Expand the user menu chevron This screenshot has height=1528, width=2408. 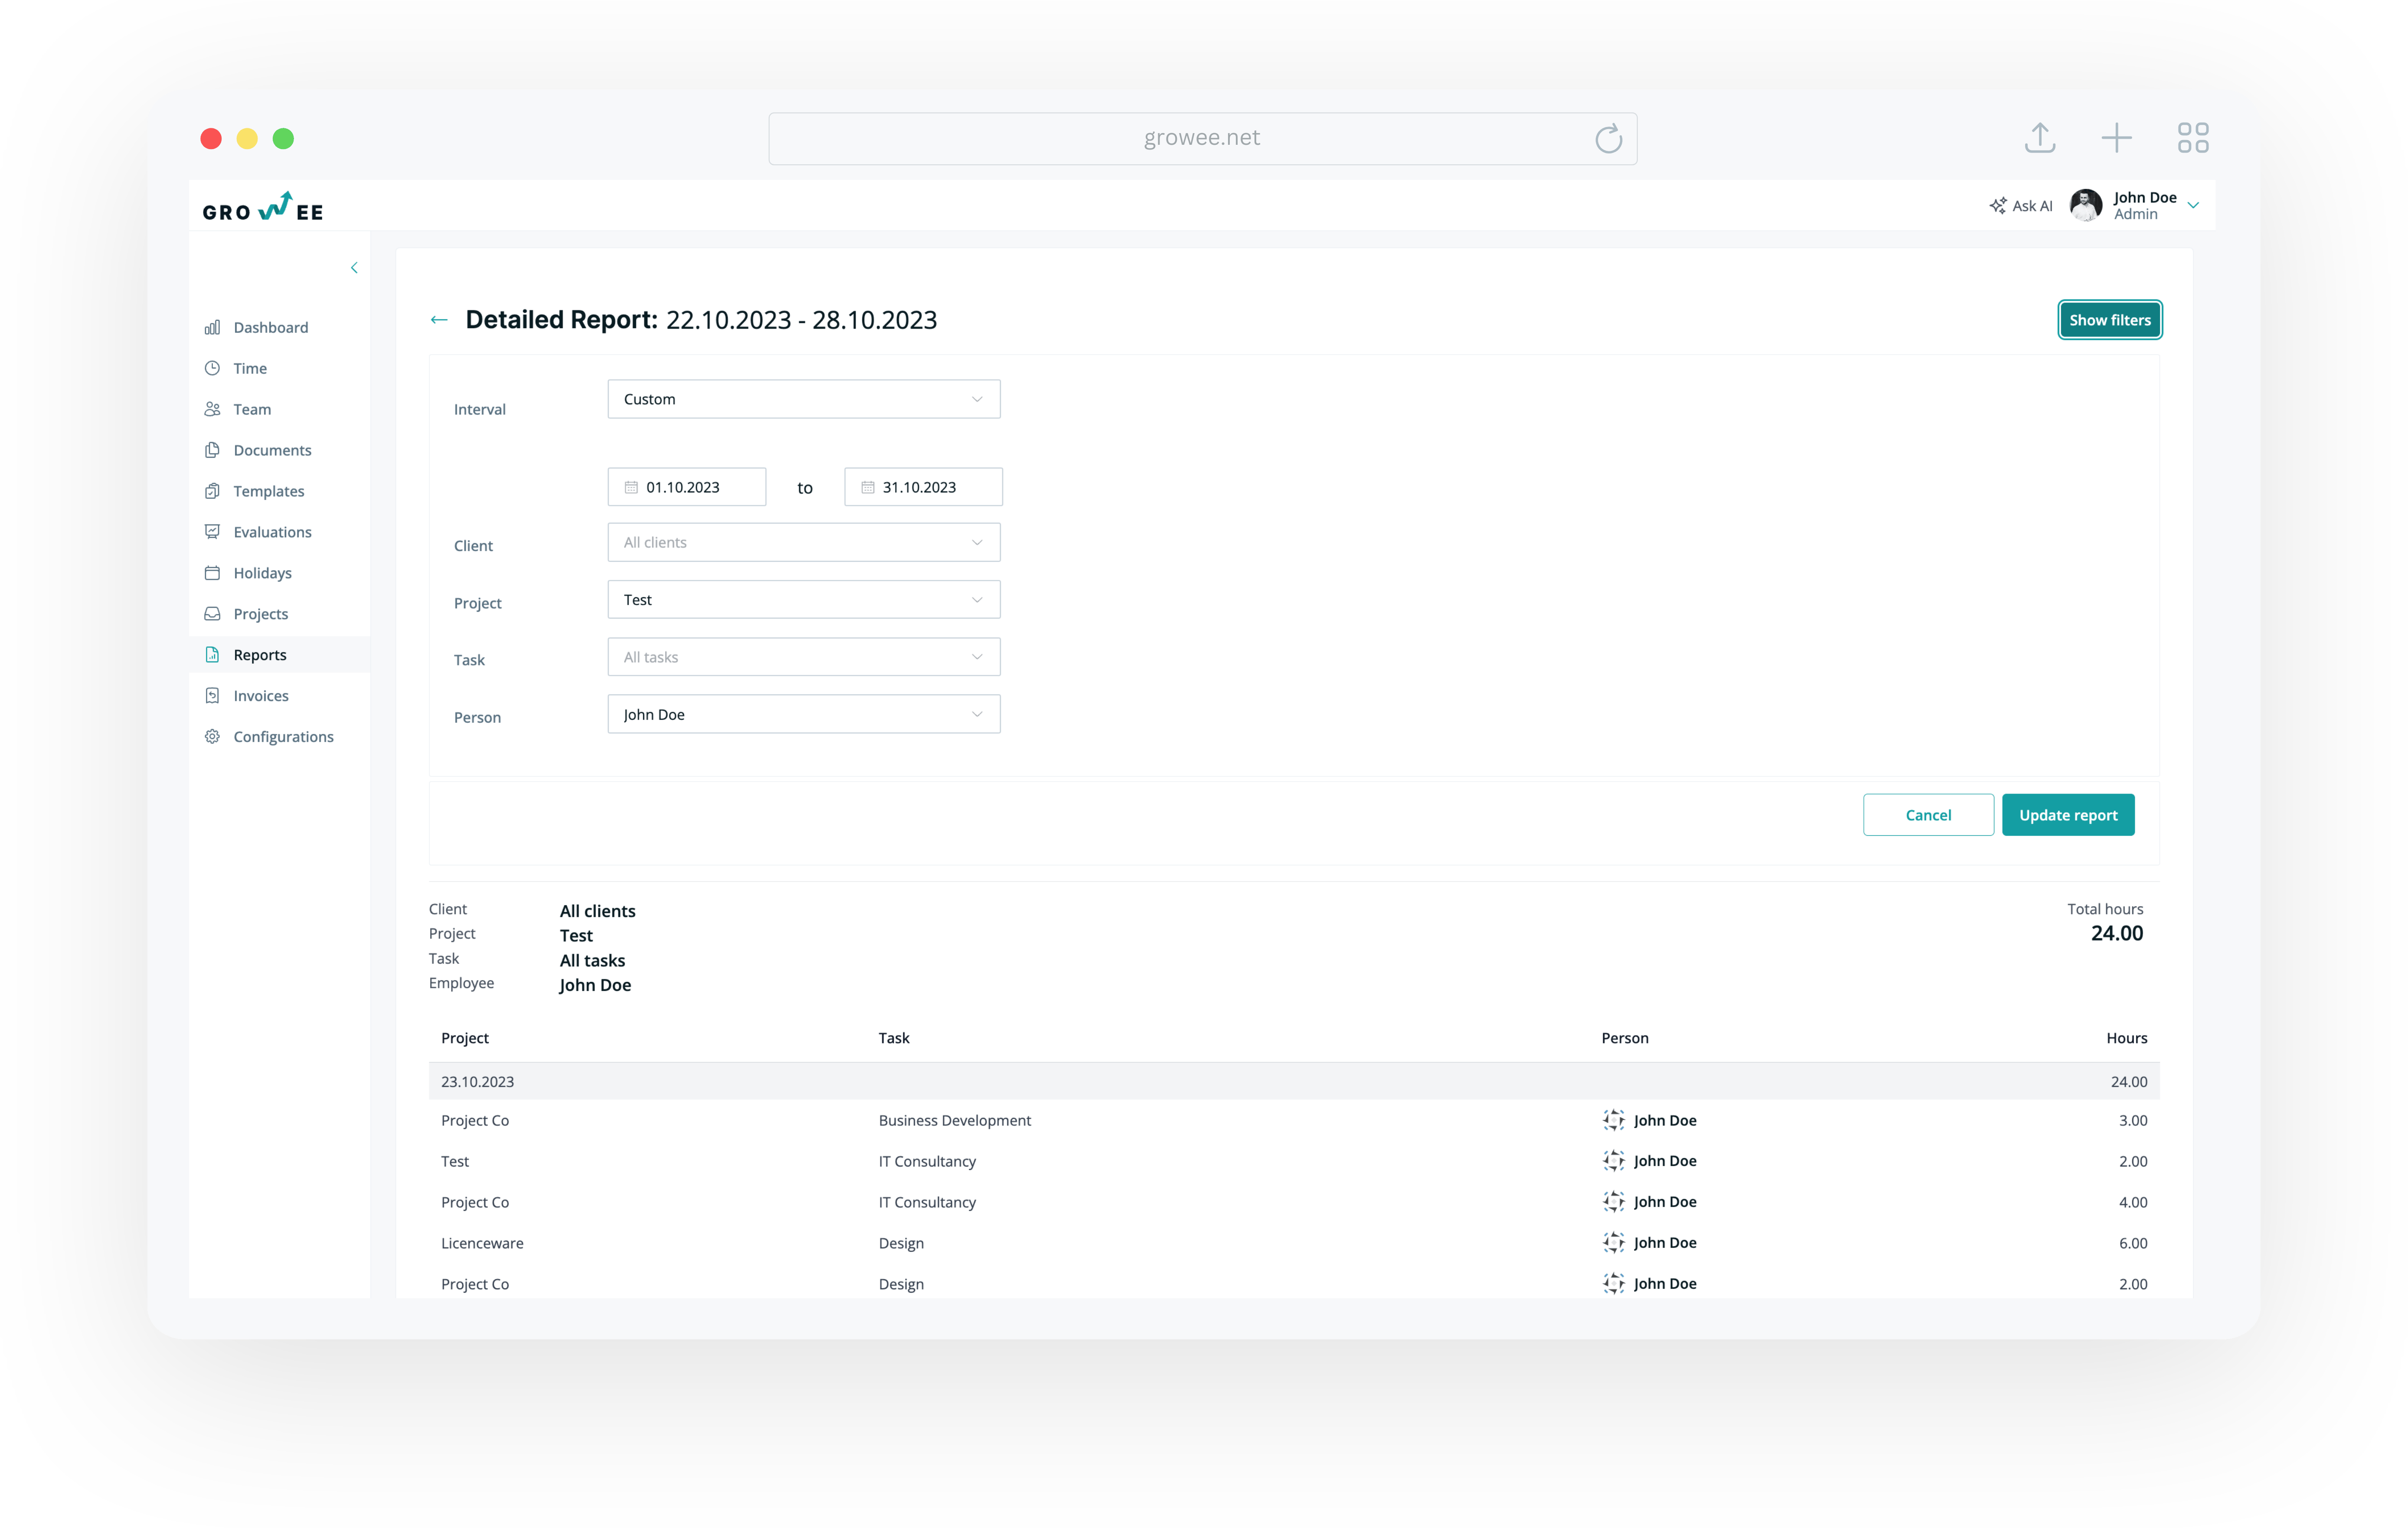tap(2193, 206)
